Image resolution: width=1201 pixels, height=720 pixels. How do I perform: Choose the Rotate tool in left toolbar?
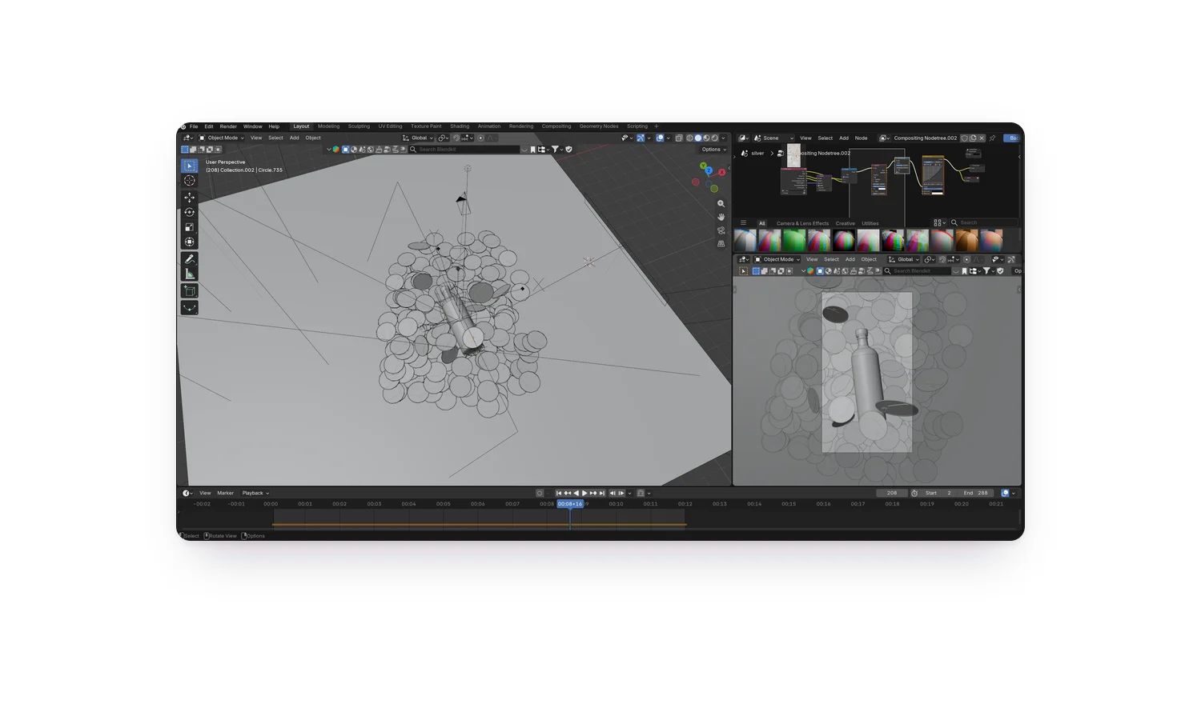click(x=189, y=212)
